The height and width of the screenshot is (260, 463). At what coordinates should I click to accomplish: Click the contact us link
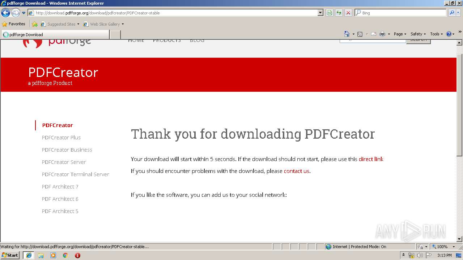pos(296,171)
